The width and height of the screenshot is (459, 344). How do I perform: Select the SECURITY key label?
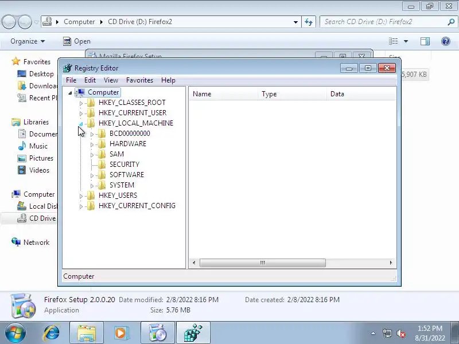click(125, 165)
